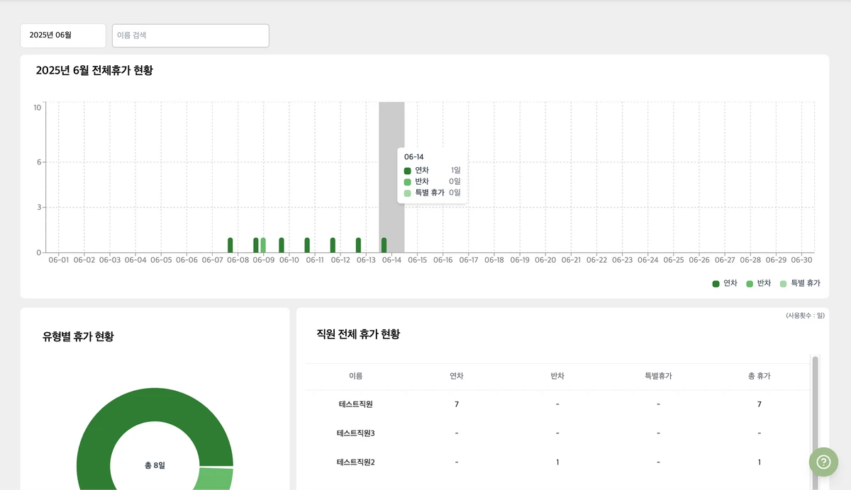This screenshot has width=851, height=490.
Task: Click the 연차 bar on 06-14
Action: coord(384,245)
